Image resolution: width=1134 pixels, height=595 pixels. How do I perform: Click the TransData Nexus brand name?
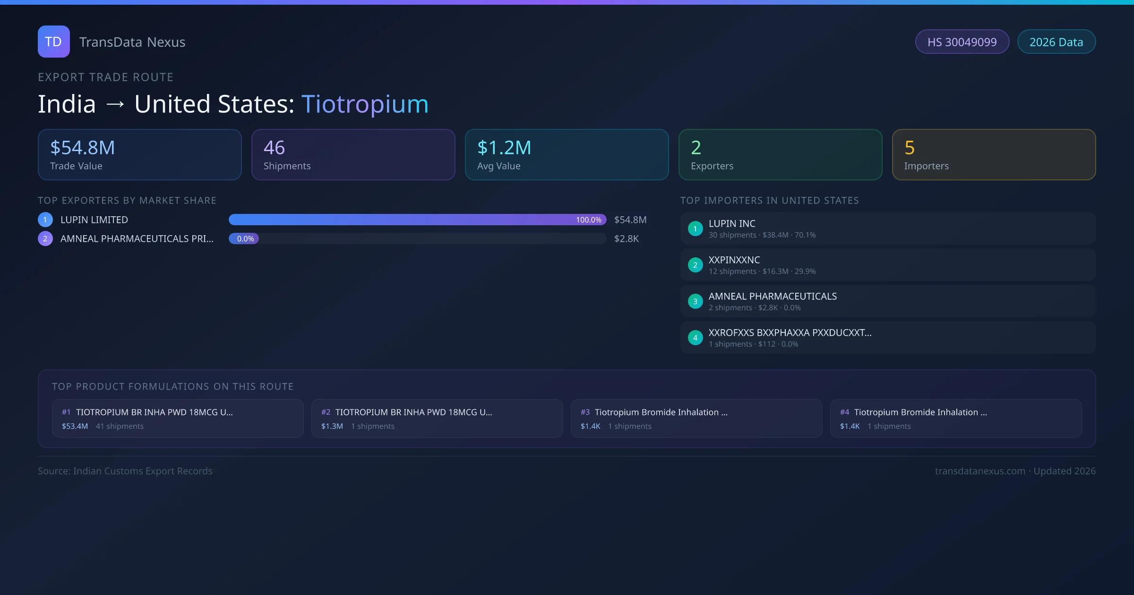tap(132, 42)
